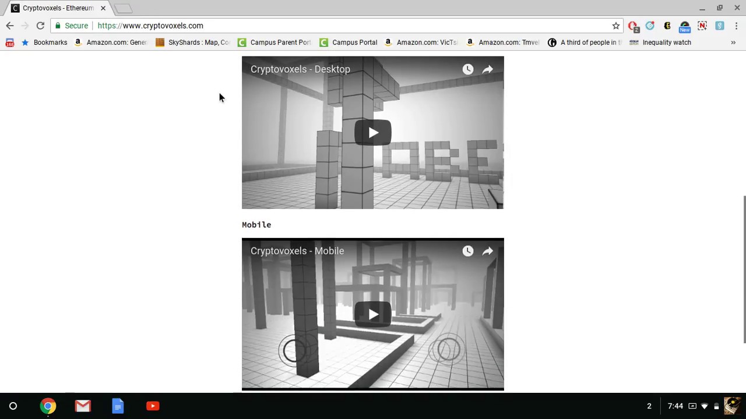Reload the Cryptovoxels page
This screenshot has width=746, height=419.
click(x=40, y=26)
